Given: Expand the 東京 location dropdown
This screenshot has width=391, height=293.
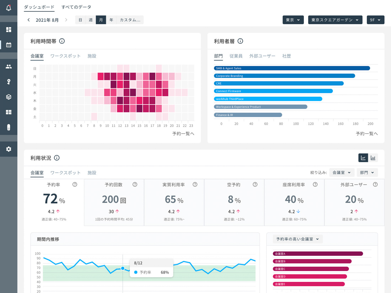Looking at the screenshot, I should (293, 20).
